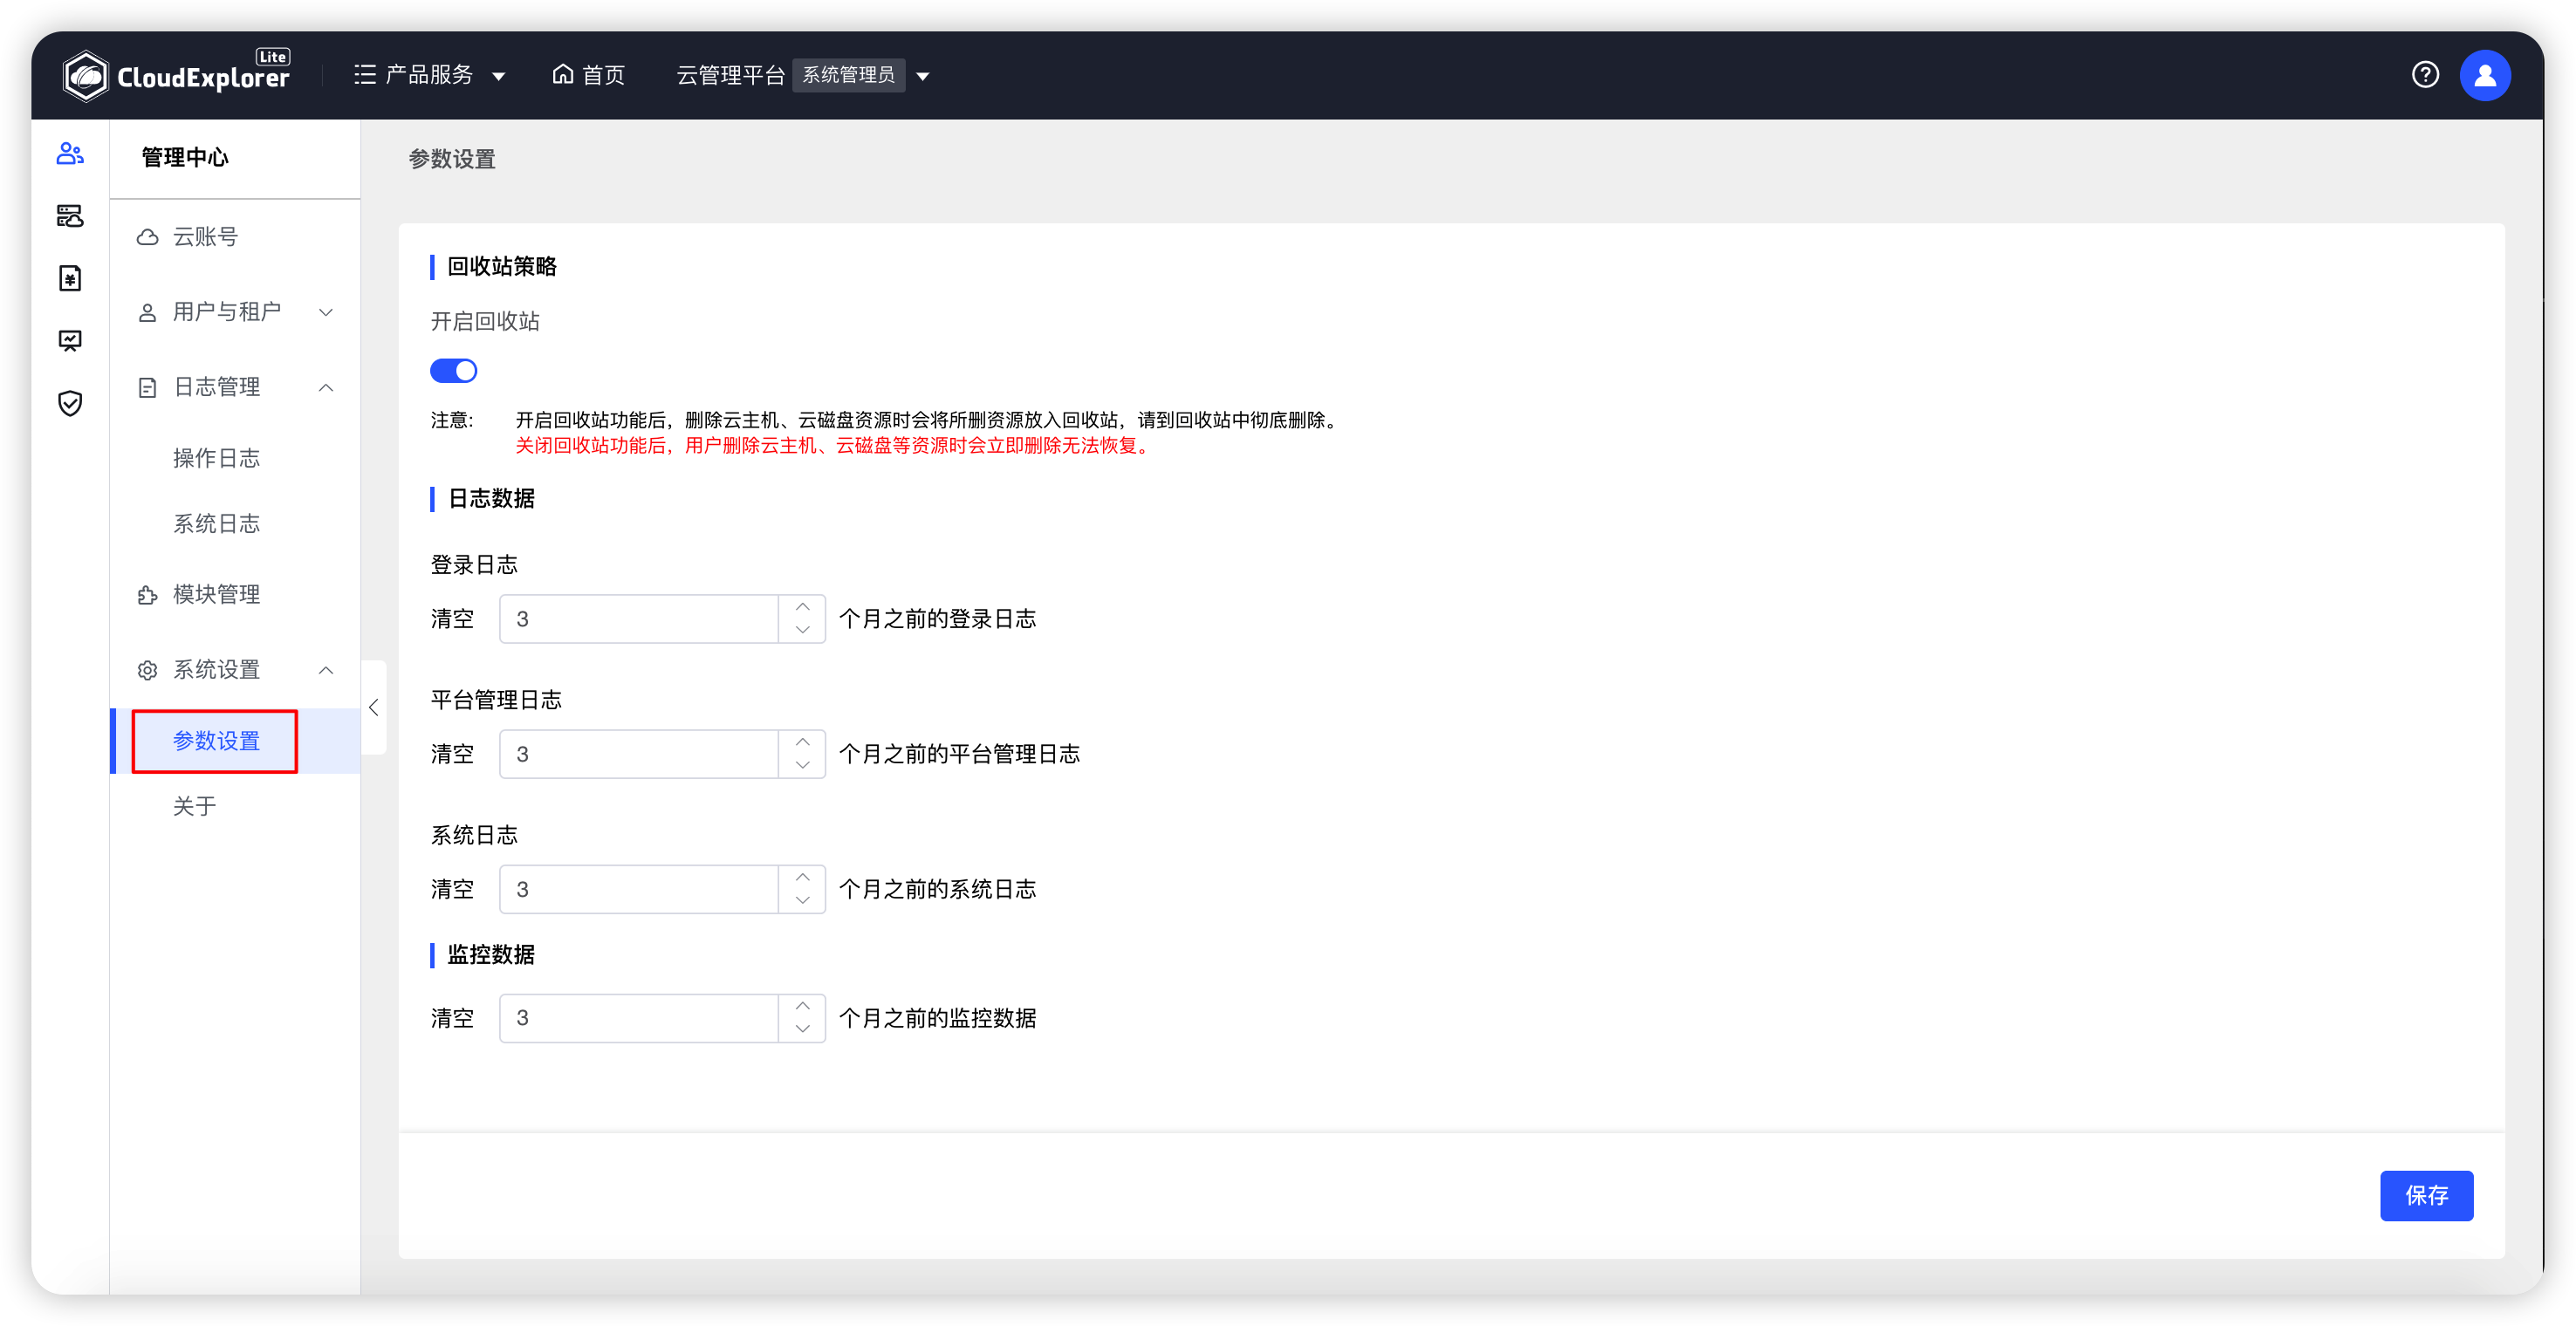Image resolution: width=2576 pixels, height=1326 pixels.
Task: Select the monitor chart sidebar icon
Action: (x=70, y=341)
